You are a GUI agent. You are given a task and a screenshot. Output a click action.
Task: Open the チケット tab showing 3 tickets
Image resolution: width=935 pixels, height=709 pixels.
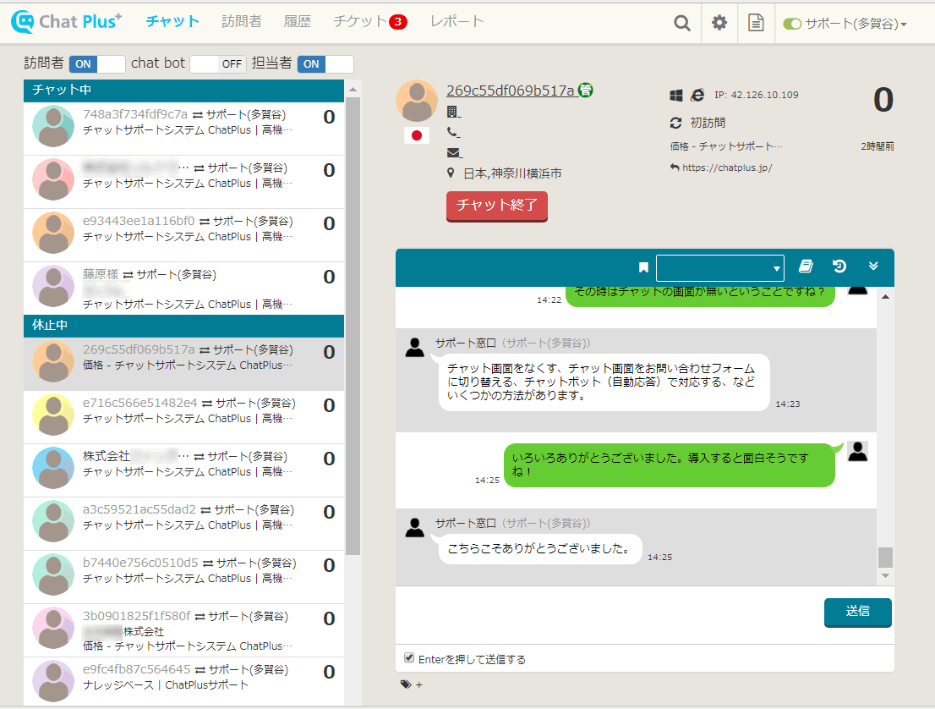click(x=360, y=23)
